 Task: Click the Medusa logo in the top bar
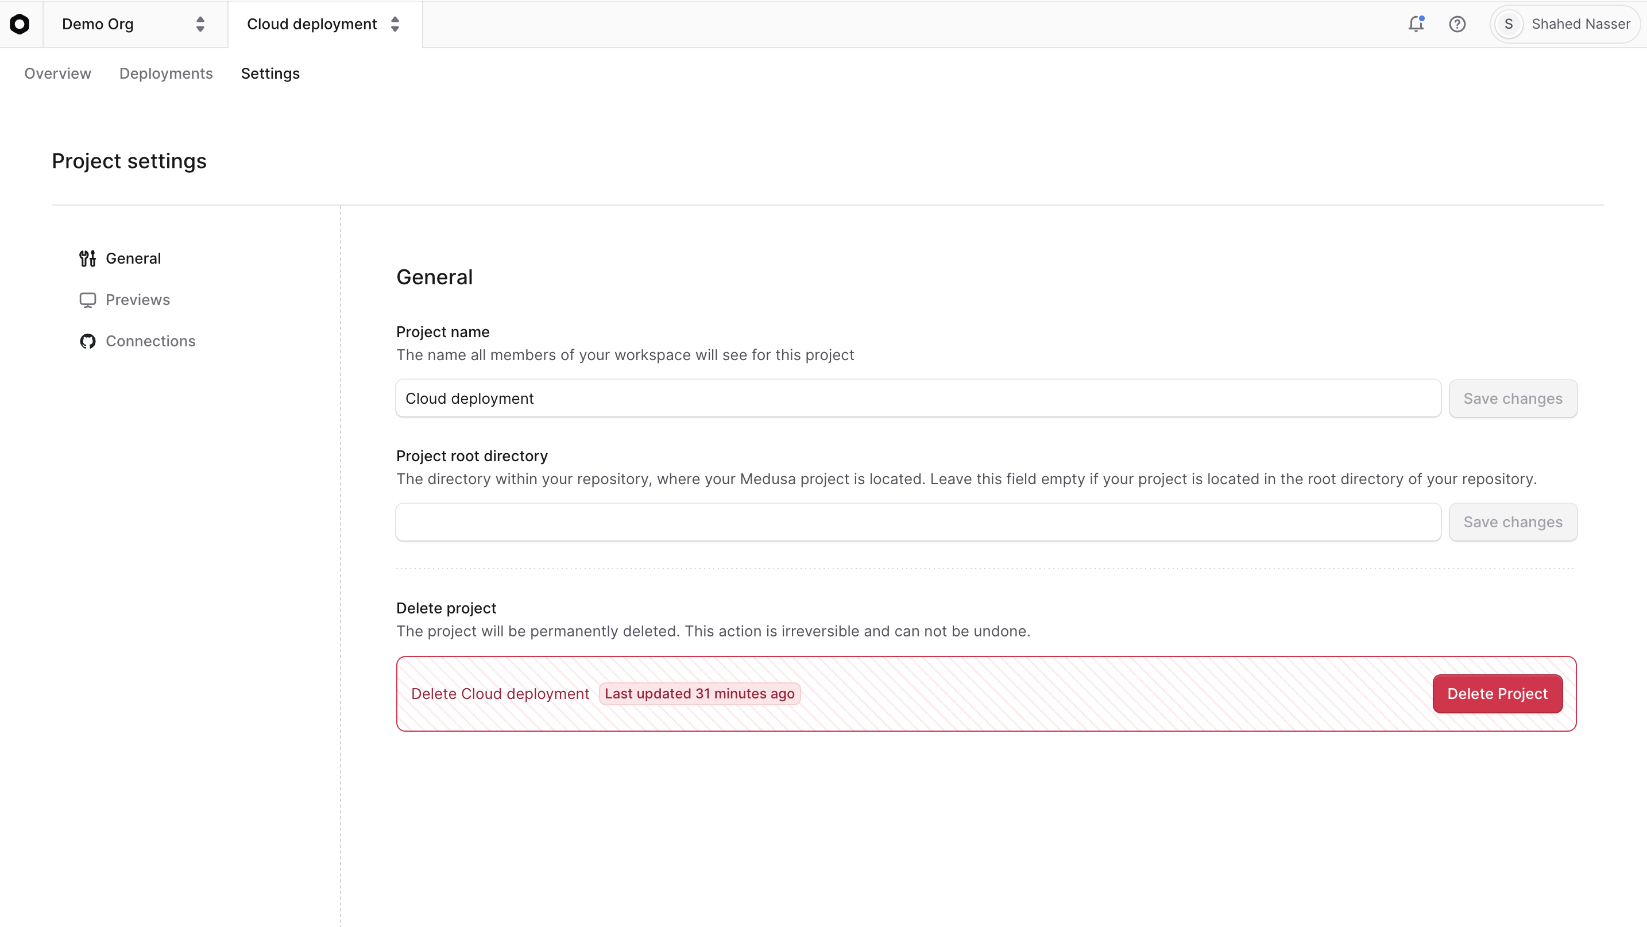(x=20, y=24)
